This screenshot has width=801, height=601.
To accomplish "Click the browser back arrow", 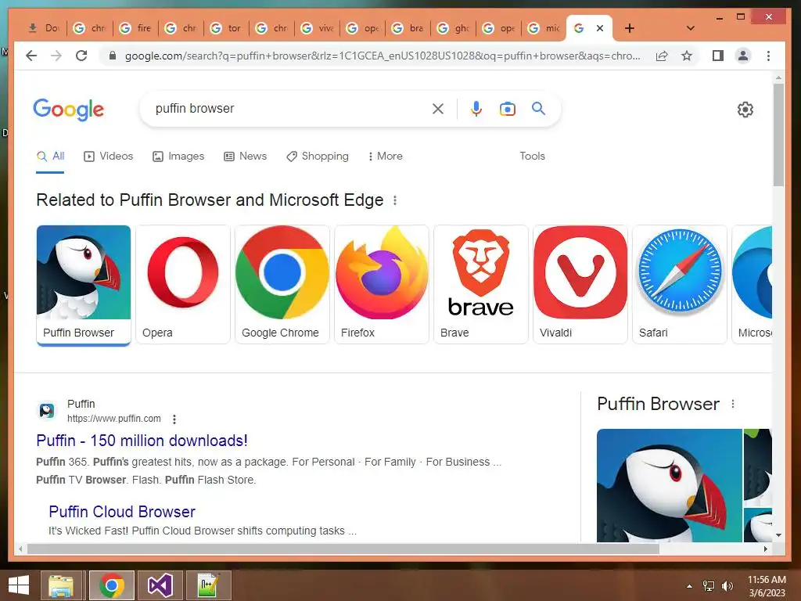I will 31,56.
